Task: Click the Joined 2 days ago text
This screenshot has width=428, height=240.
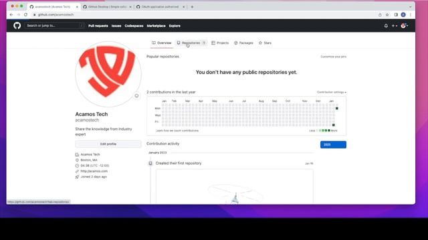Action: pyautogui.click(x=94, y=177)
